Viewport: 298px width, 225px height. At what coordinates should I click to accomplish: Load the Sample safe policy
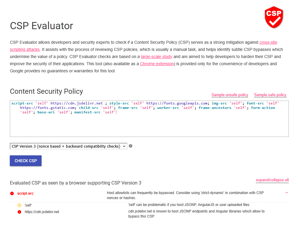pyautogui.click(x=270, y=95)
